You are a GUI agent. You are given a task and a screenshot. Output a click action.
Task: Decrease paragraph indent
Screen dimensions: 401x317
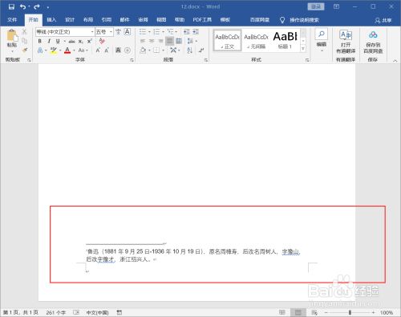(x=186, y=32)
